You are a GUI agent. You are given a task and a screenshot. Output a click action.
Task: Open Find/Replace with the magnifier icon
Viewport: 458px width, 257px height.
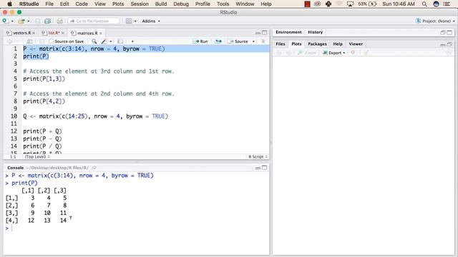click(x=94, y=41)
